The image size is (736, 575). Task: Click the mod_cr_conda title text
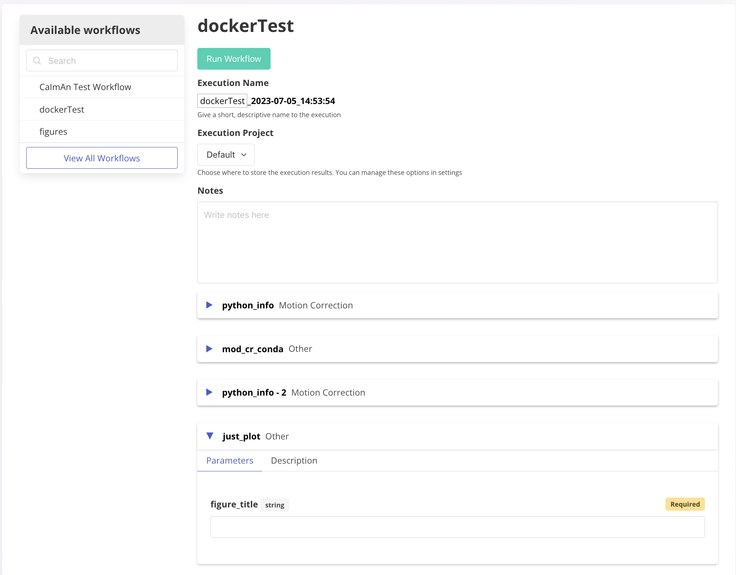coord(253,349)
